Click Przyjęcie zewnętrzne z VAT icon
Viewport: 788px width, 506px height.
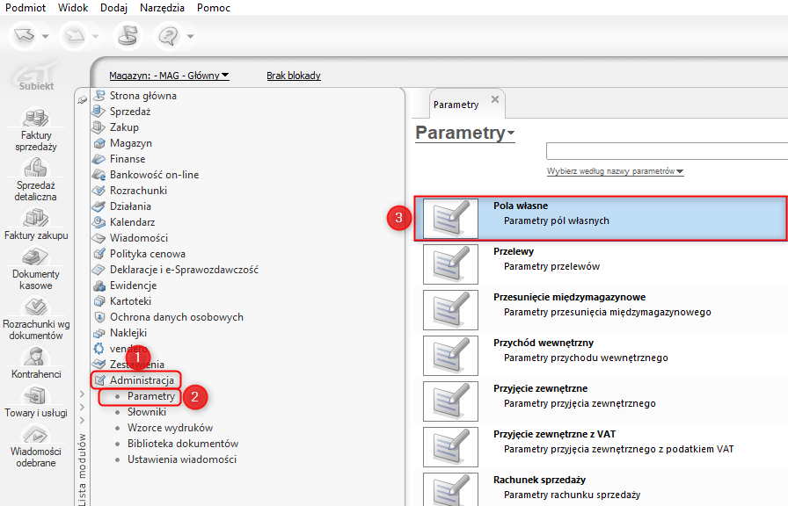pyautogui.click(x=450, y=447)
